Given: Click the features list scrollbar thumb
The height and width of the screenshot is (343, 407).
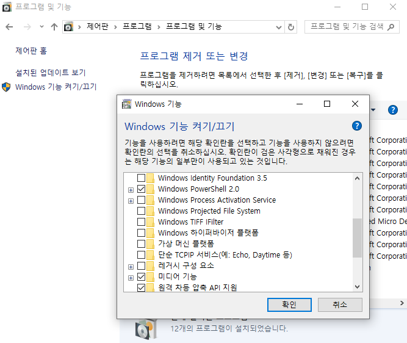Looking at the screenshot, I should coord(357,238).
